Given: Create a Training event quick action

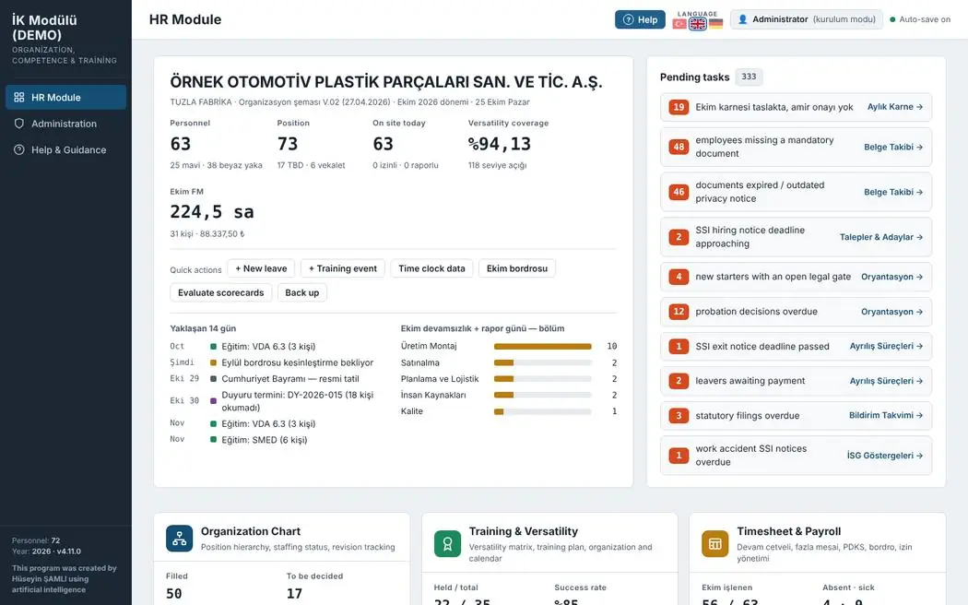Looking at the screenshot, I should click(343, 268).
